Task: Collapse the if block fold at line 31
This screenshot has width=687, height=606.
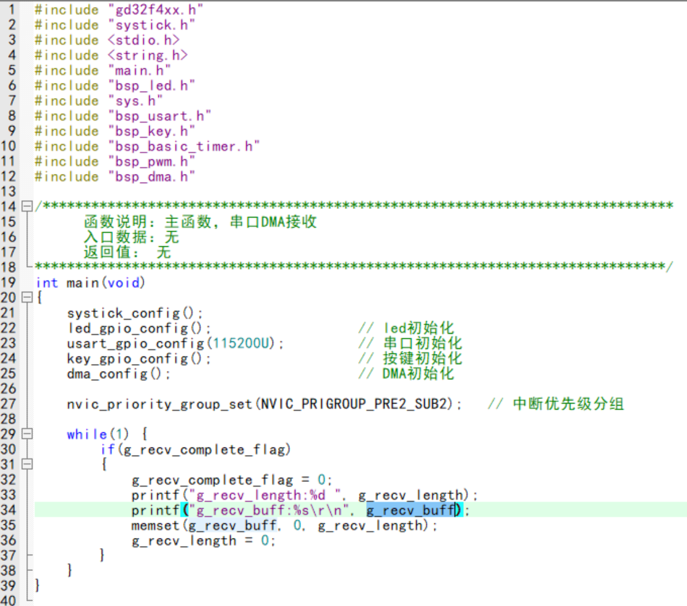Action: click(x=26, y=464)
